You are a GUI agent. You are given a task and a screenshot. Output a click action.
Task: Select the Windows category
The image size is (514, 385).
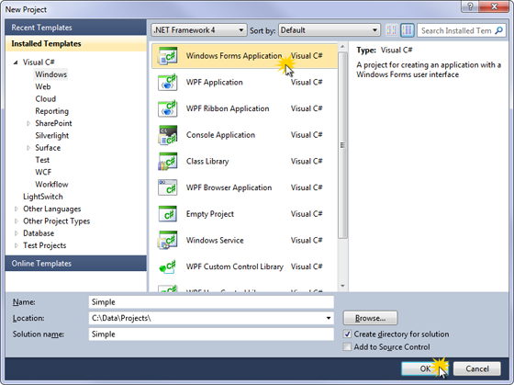click(x=50, y=74)
